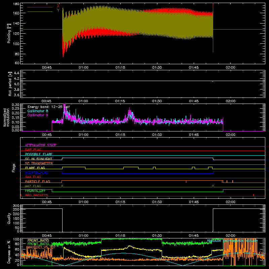269x269 pixels.
Task: Click 01:30 time label under Roll period plot
Action: click(157, 101)
